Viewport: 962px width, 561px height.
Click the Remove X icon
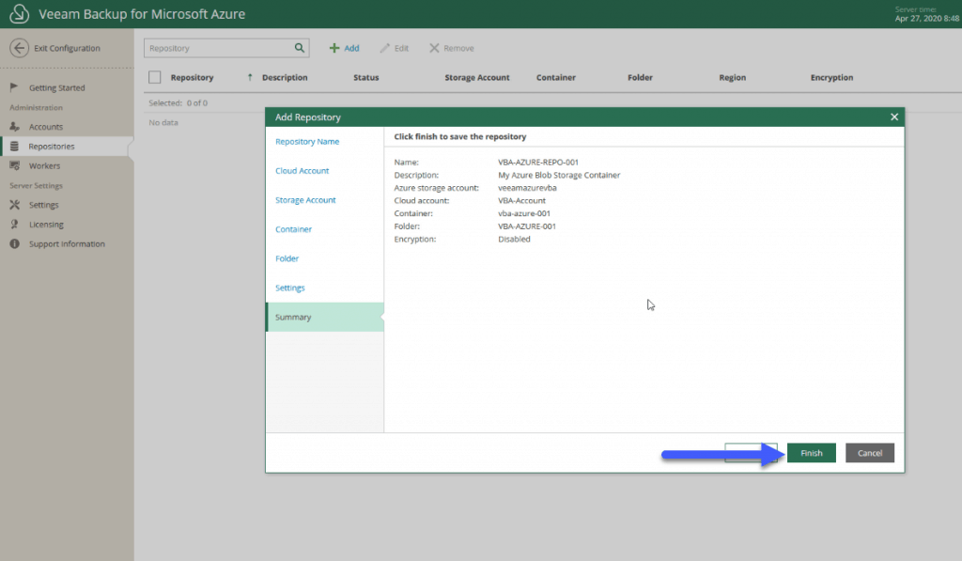point(434,48)
